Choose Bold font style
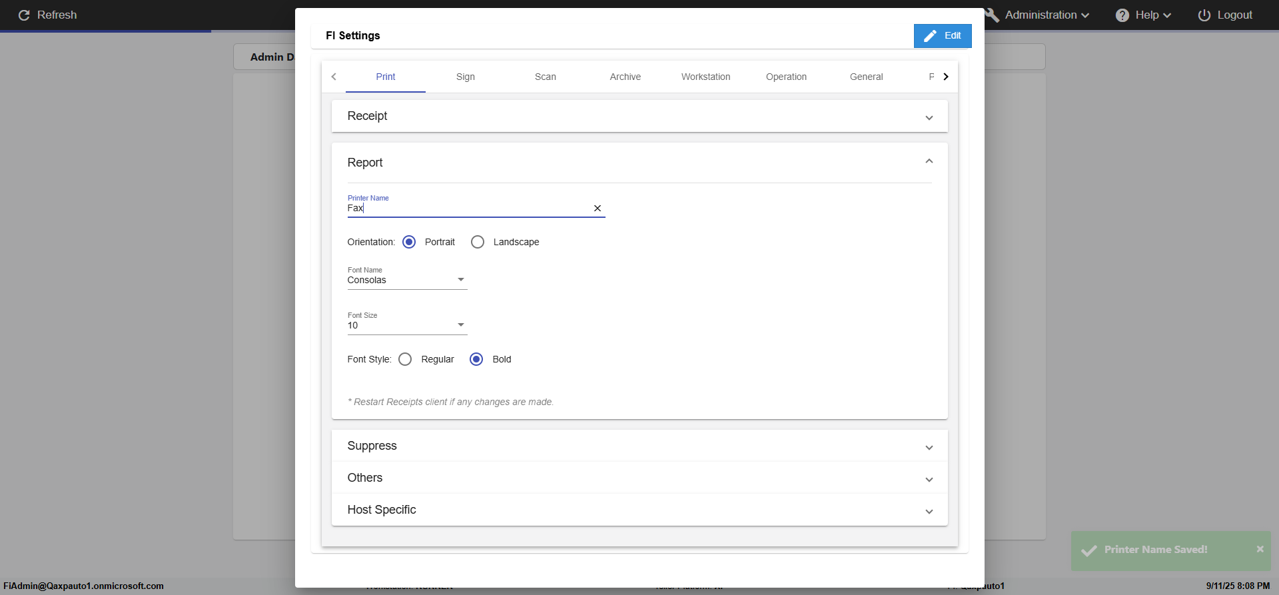 tap(476, 359)
